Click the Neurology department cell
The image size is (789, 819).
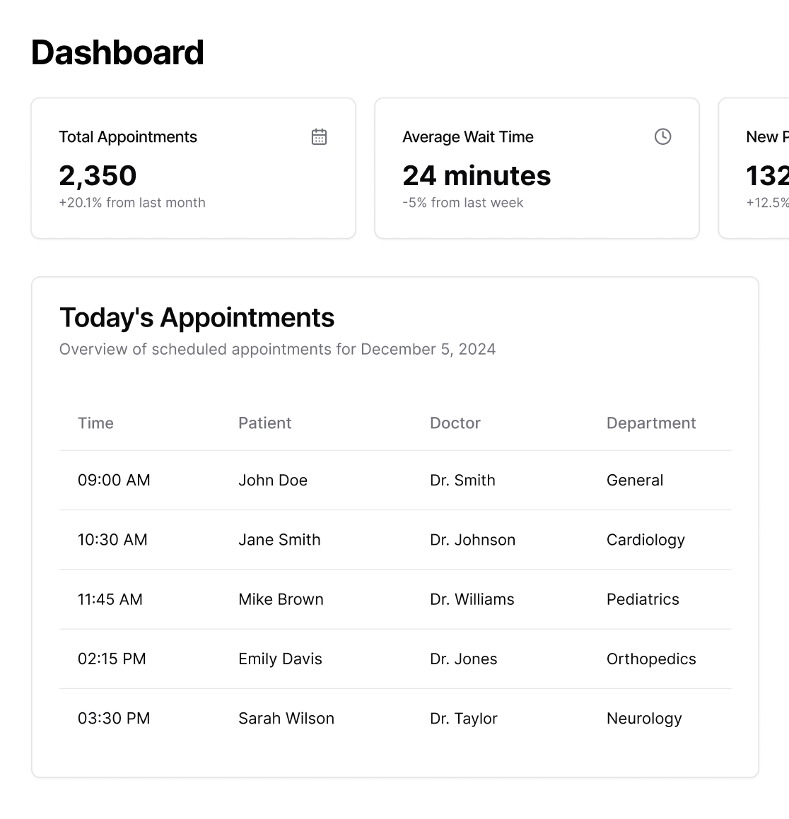pos(643,719)
